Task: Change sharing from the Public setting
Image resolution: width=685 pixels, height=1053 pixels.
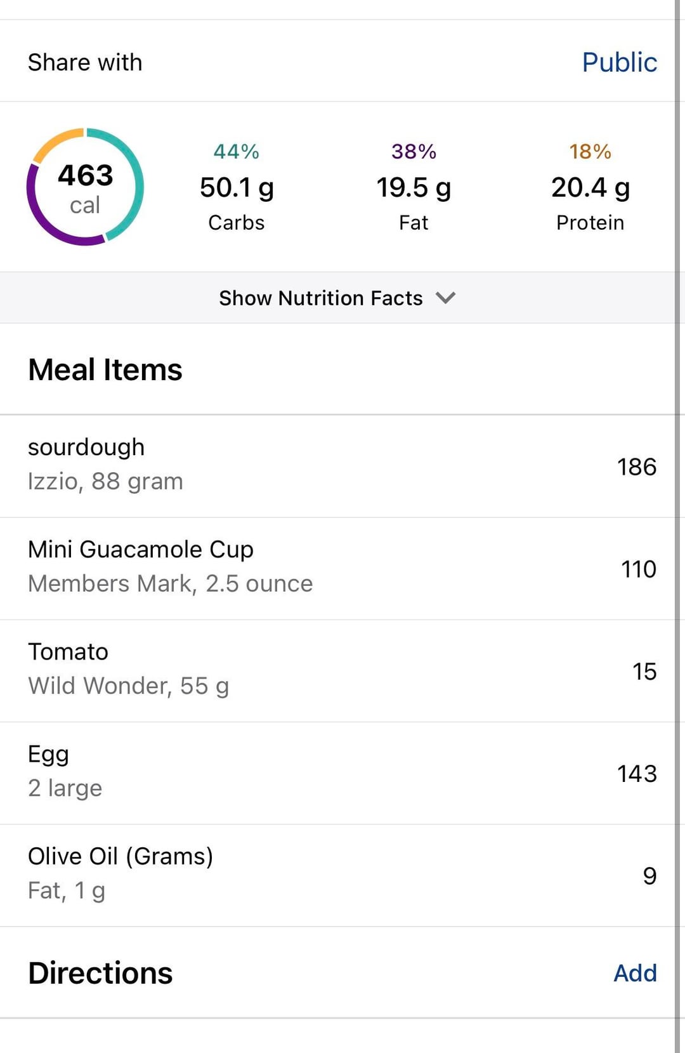Action: [619, 62]
